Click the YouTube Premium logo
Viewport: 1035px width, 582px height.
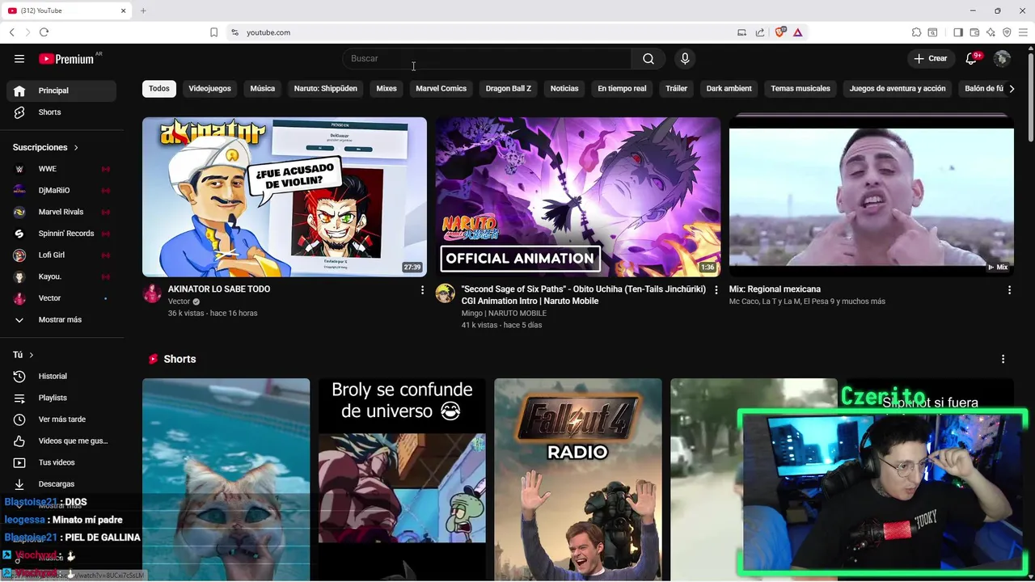pos(66,59)
